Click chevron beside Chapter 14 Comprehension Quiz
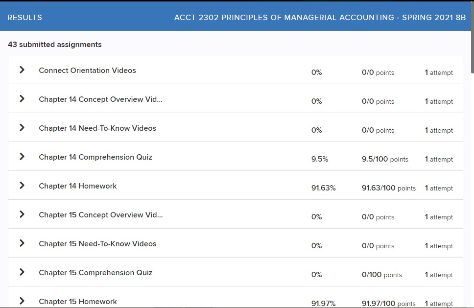The image size is (474, 308). pyautogui.click(x=22, y=157)
